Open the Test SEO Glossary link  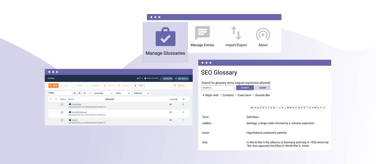79,112
